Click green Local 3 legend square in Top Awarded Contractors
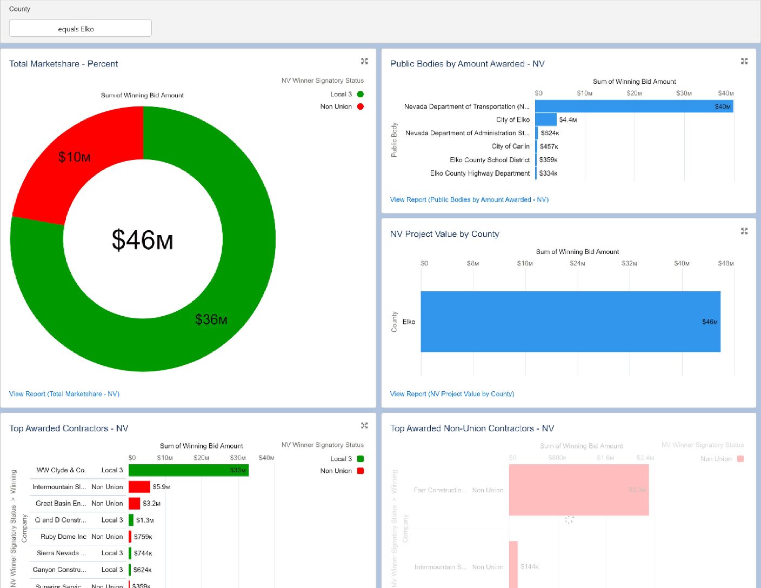The image size is (761, 588). tap(361, 459)
